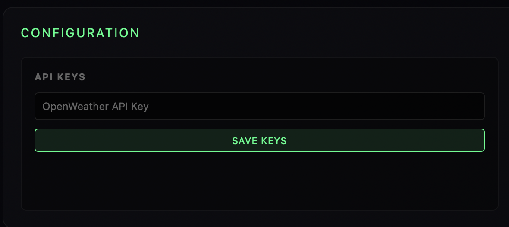Screen dimensions: 509x227
Task: Submit keys using Save Keys
Action: 259,140
